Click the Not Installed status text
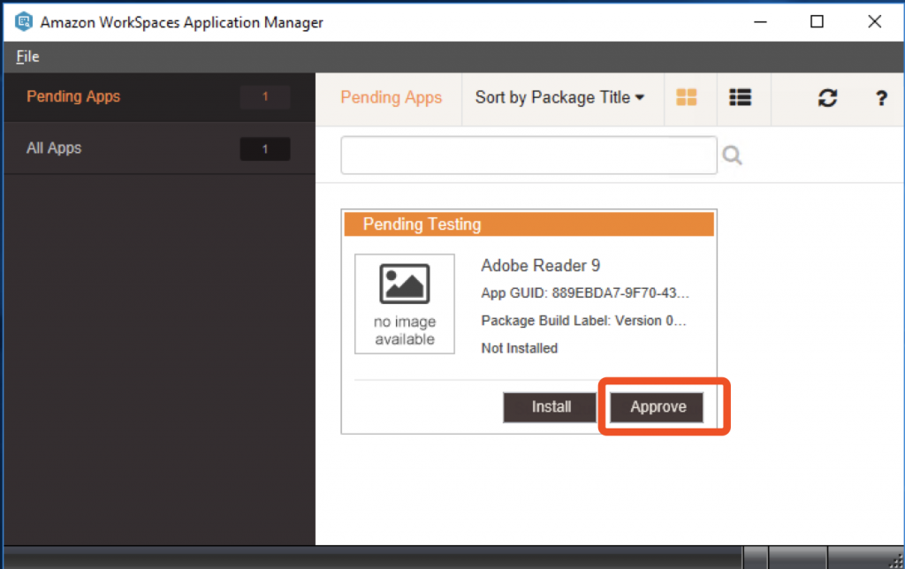The width and height of the screenshot is (905, 569). click(520, 348)
